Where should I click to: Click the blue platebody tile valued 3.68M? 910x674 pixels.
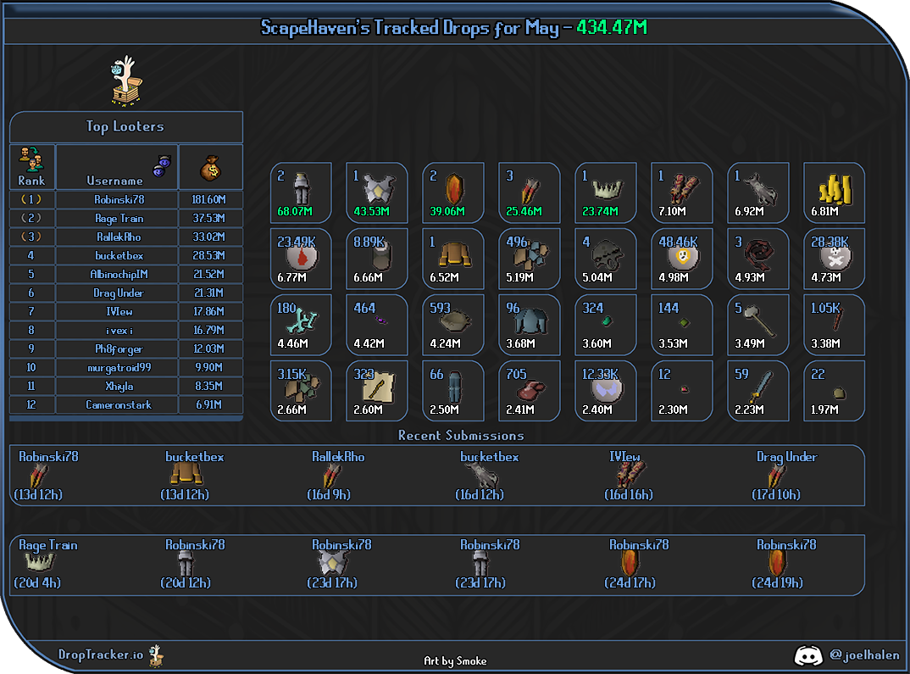coord(530,325)
